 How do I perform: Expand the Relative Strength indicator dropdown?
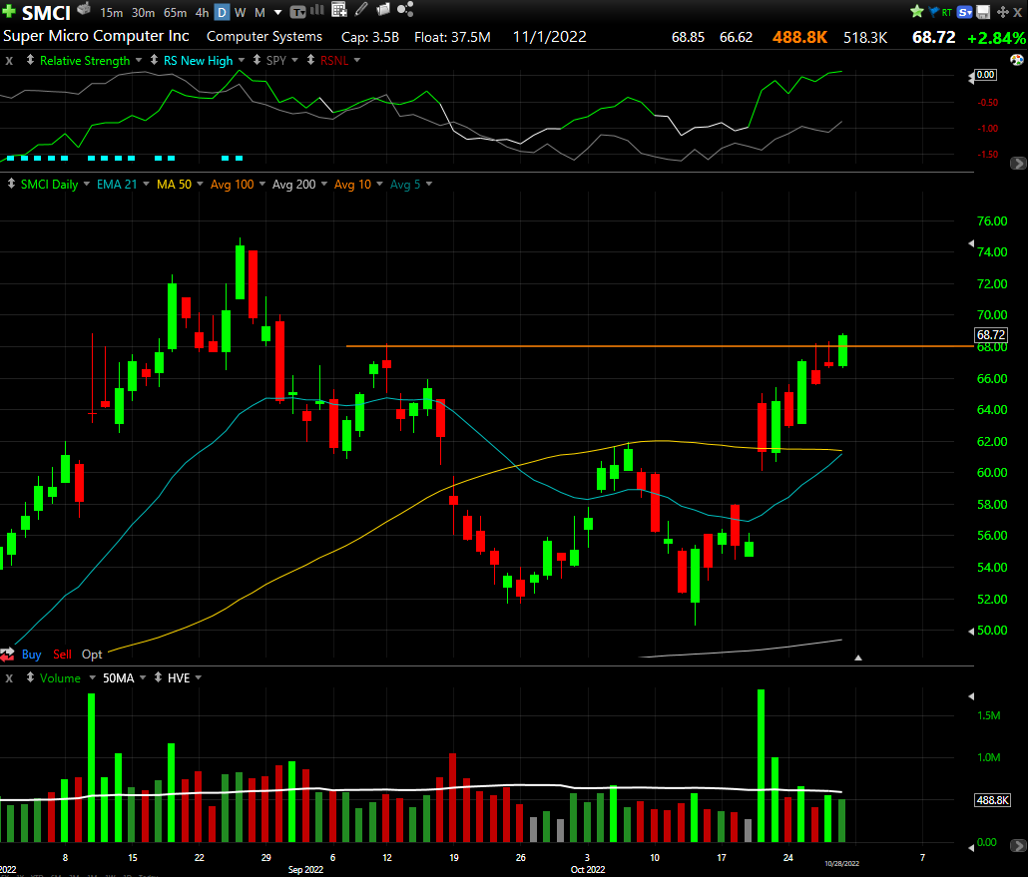pyautogui.click(x=139, y=60)
